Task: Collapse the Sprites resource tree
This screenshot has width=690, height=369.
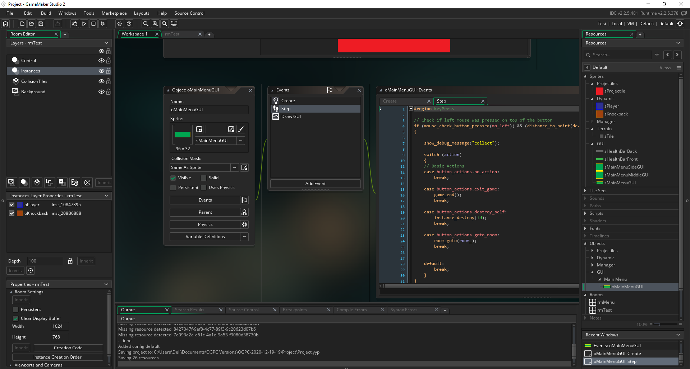Action: click(x=586, y=76)
